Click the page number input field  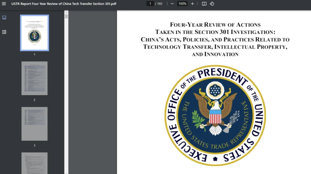[150, 4]
